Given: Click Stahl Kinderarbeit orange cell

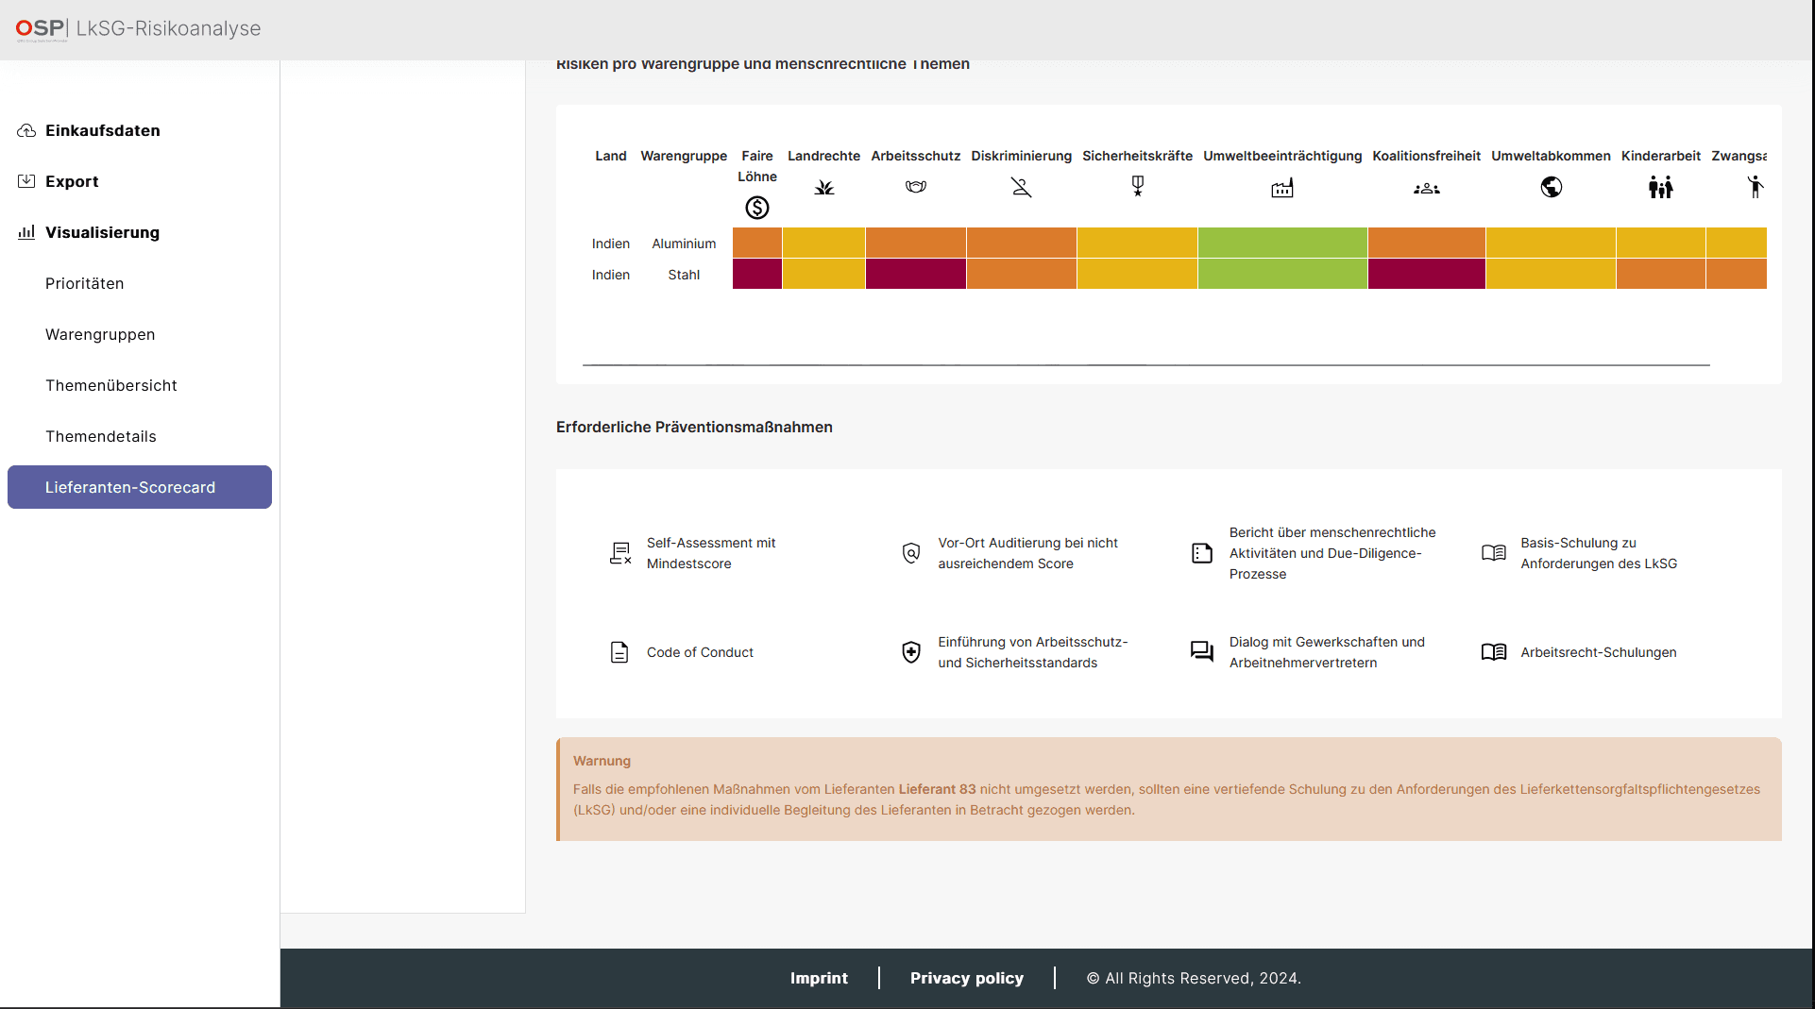Looking at the screenshot, I should pyautogui.click(x=1661, y=274).
